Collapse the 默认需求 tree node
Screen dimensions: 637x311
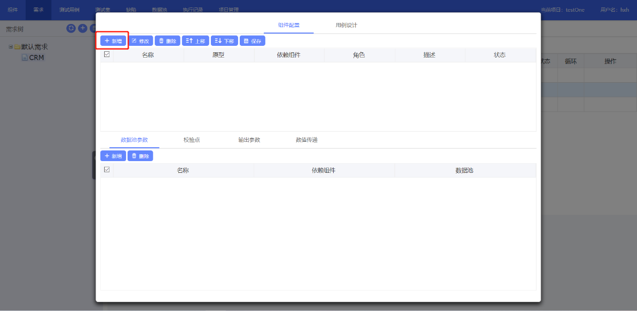tap(10, 47)
